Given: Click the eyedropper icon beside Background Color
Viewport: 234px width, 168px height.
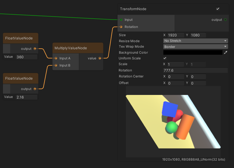Looking at the screenshot, I should click(226, 52).
